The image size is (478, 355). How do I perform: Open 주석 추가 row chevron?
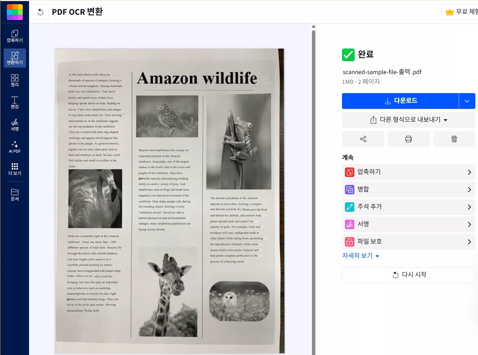point(469,207)
